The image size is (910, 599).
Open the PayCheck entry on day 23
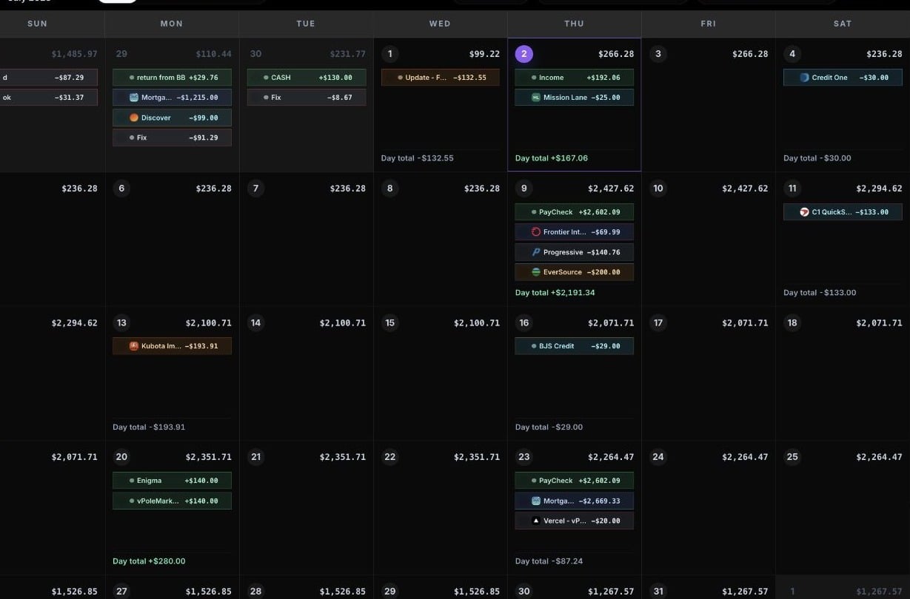click(x=574, y=481)
